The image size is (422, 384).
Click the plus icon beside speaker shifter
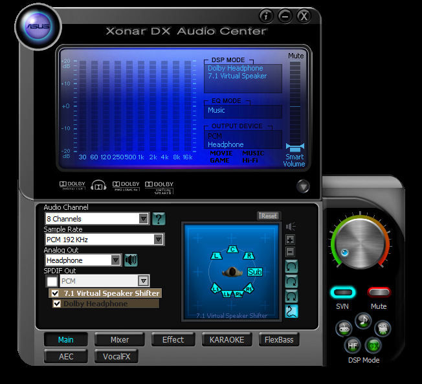tap(291, 240)
